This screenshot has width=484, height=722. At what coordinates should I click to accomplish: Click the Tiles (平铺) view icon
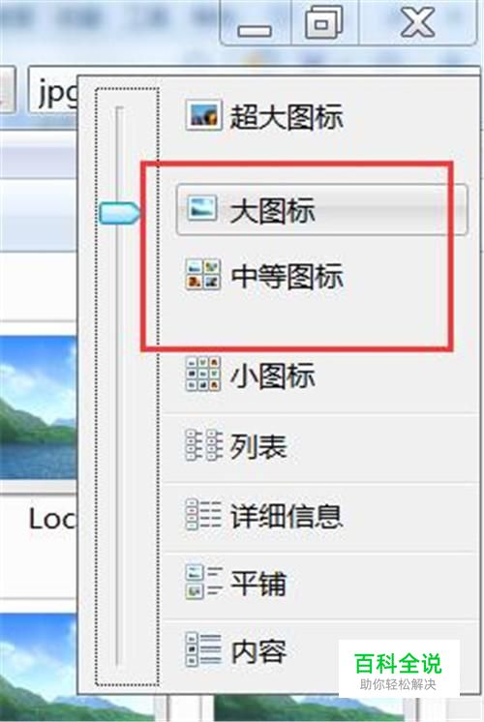coord(203,582)
